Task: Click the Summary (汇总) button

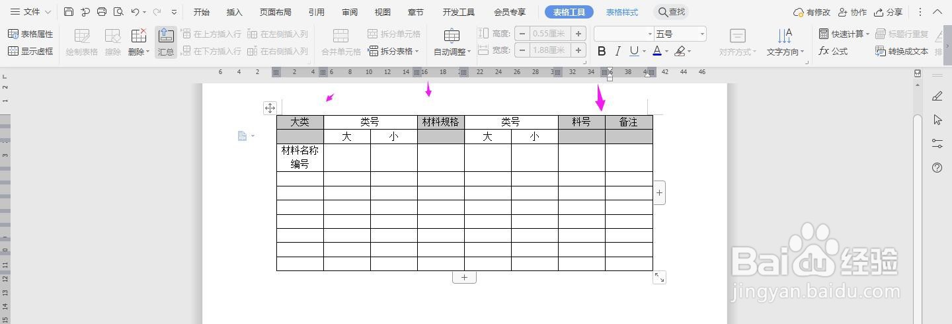Action: click(166, 42)
